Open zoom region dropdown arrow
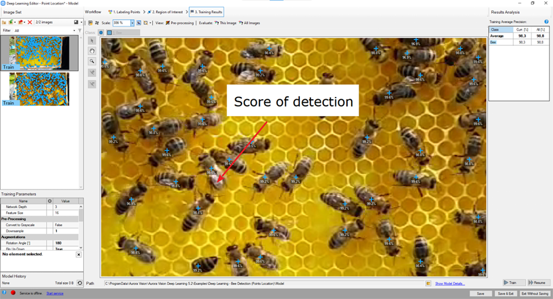The image size is (553, 299). coord(150,23)
